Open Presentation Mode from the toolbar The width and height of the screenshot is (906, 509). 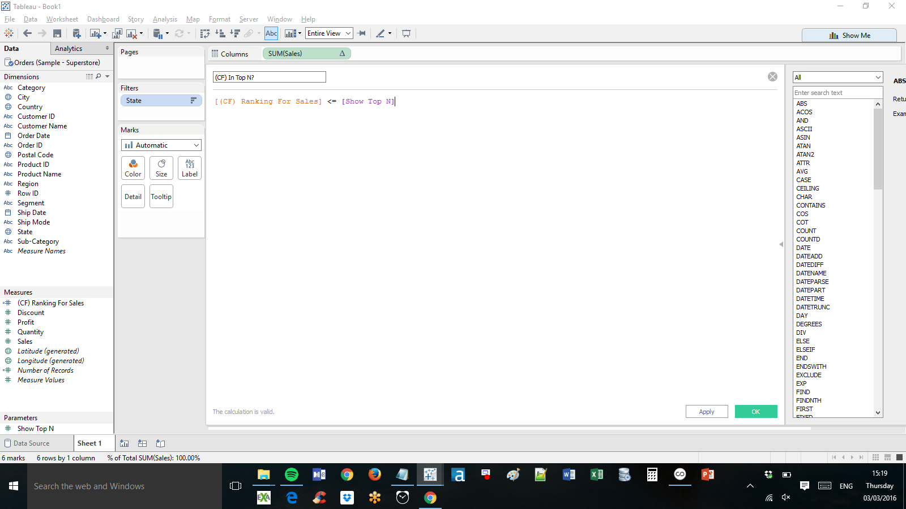tap(406, 33)
